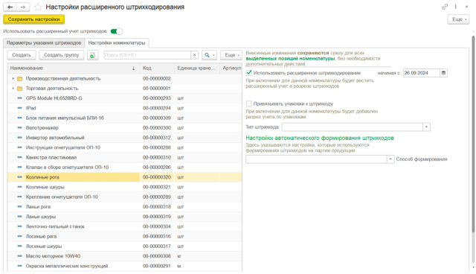Click code cell 00-00000293
Viewport: 476px width, 274px height.
pyautogui.click(x=157, y=98)
